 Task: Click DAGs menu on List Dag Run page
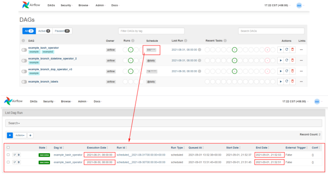[x=34, y=101]
